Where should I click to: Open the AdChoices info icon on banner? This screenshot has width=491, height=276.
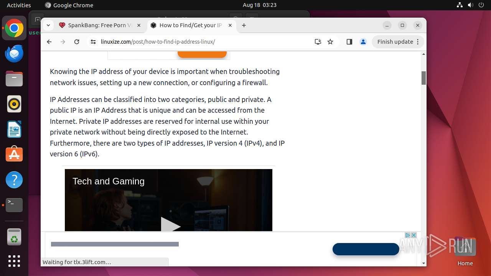[x=408, y=235]
